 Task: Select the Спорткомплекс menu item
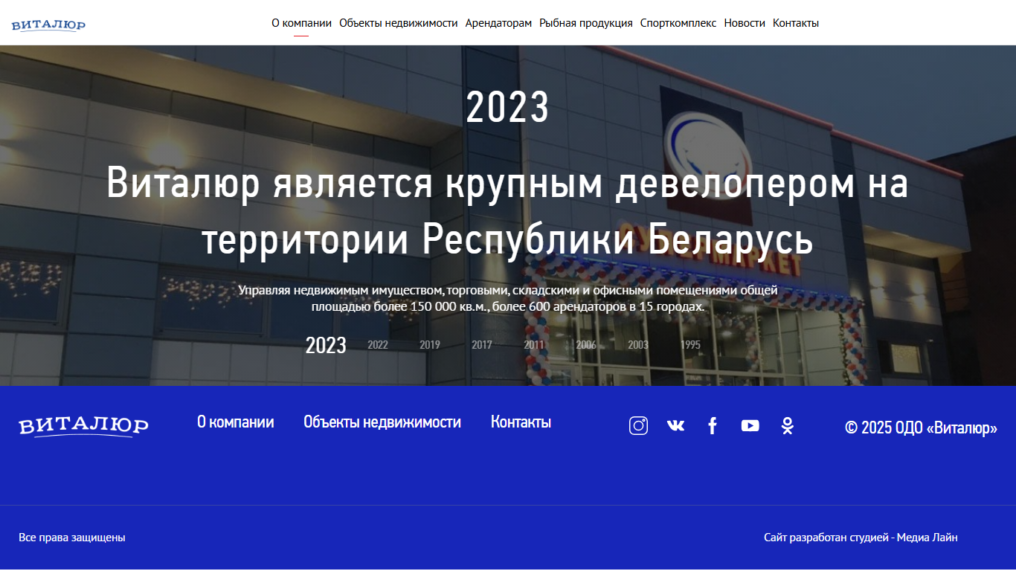(x=678, y=23)
